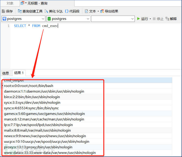
Task: Select the games:x:5:60 result row
Action: (x=88, y=114)
